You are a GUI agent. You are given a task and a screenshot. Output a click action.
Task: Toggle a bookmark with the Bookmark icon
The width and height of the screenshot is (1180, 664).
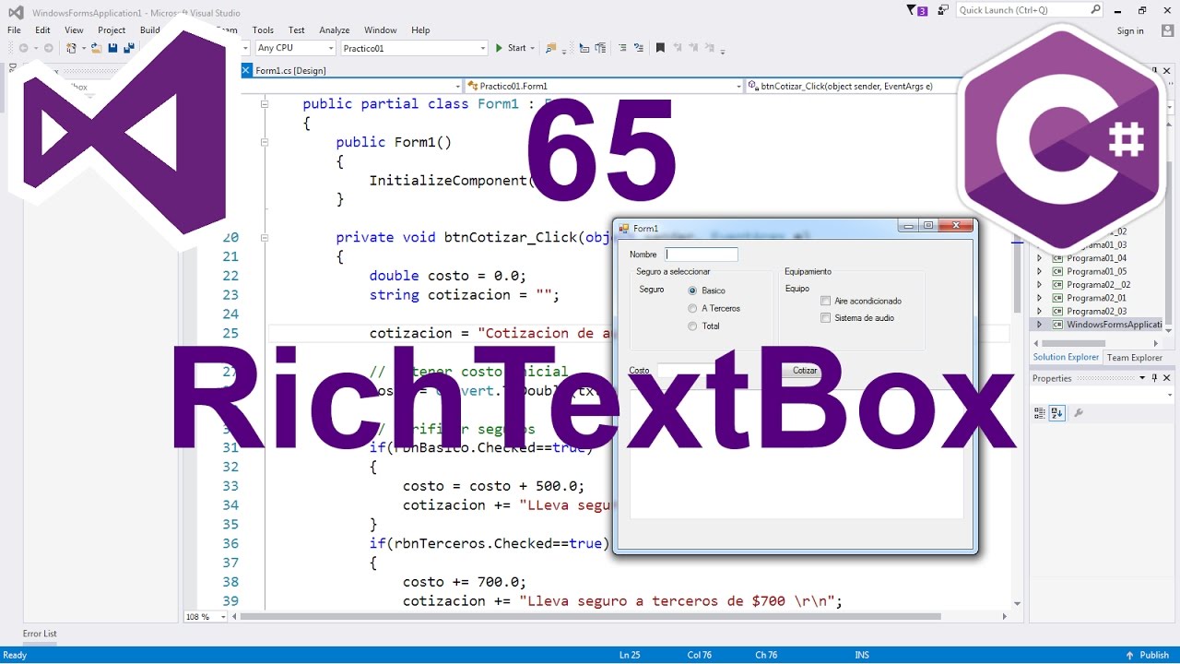click(660, 48)
